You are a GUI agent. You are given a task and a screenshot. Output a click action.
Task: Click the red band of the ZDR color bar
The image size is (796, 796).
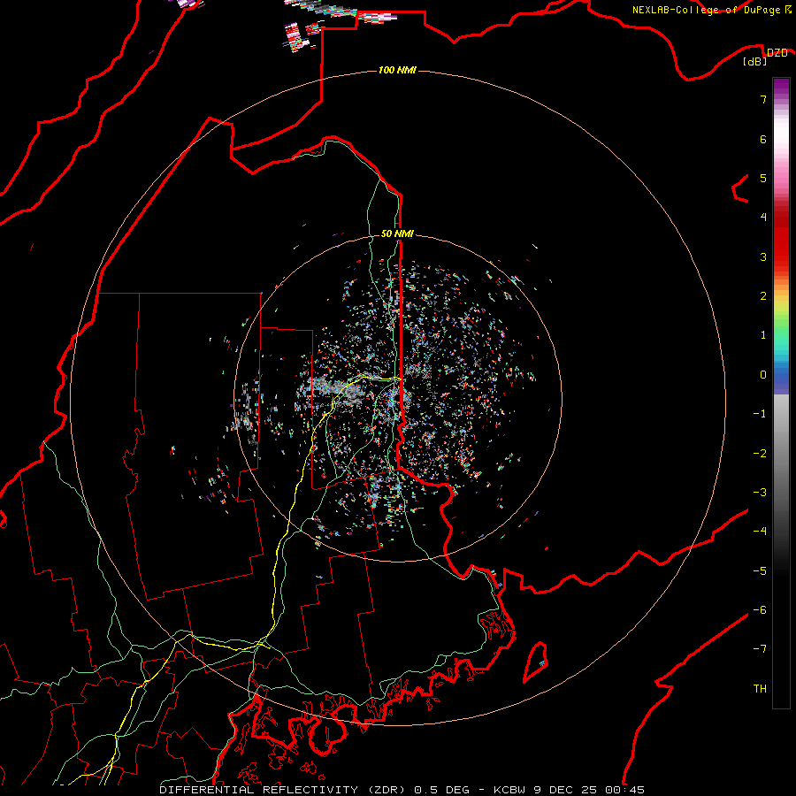[x=781, y=239]
